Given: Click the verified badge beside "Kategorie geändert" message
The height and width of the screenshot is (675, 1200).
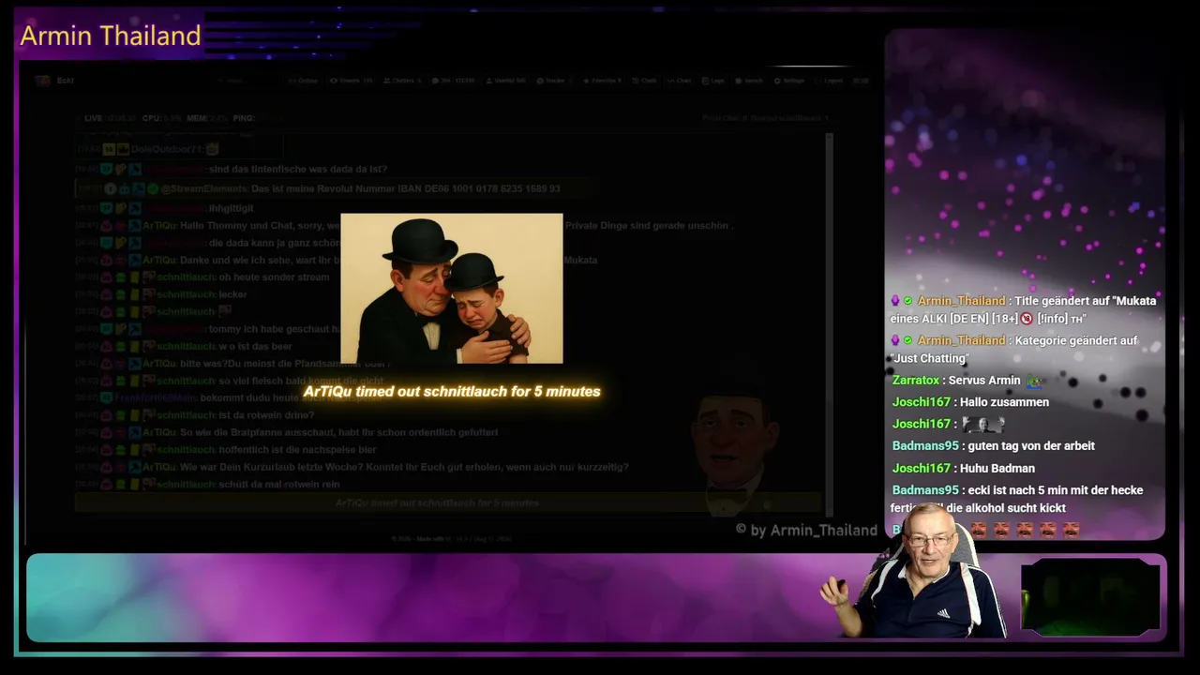Looking at the screenshot, I should 907,340.
